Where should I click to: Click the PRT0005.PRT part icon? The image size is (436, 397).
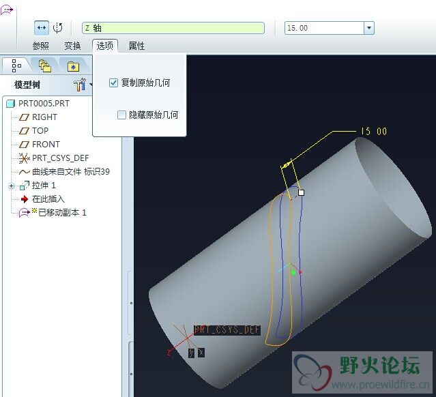tap(10, 104)
